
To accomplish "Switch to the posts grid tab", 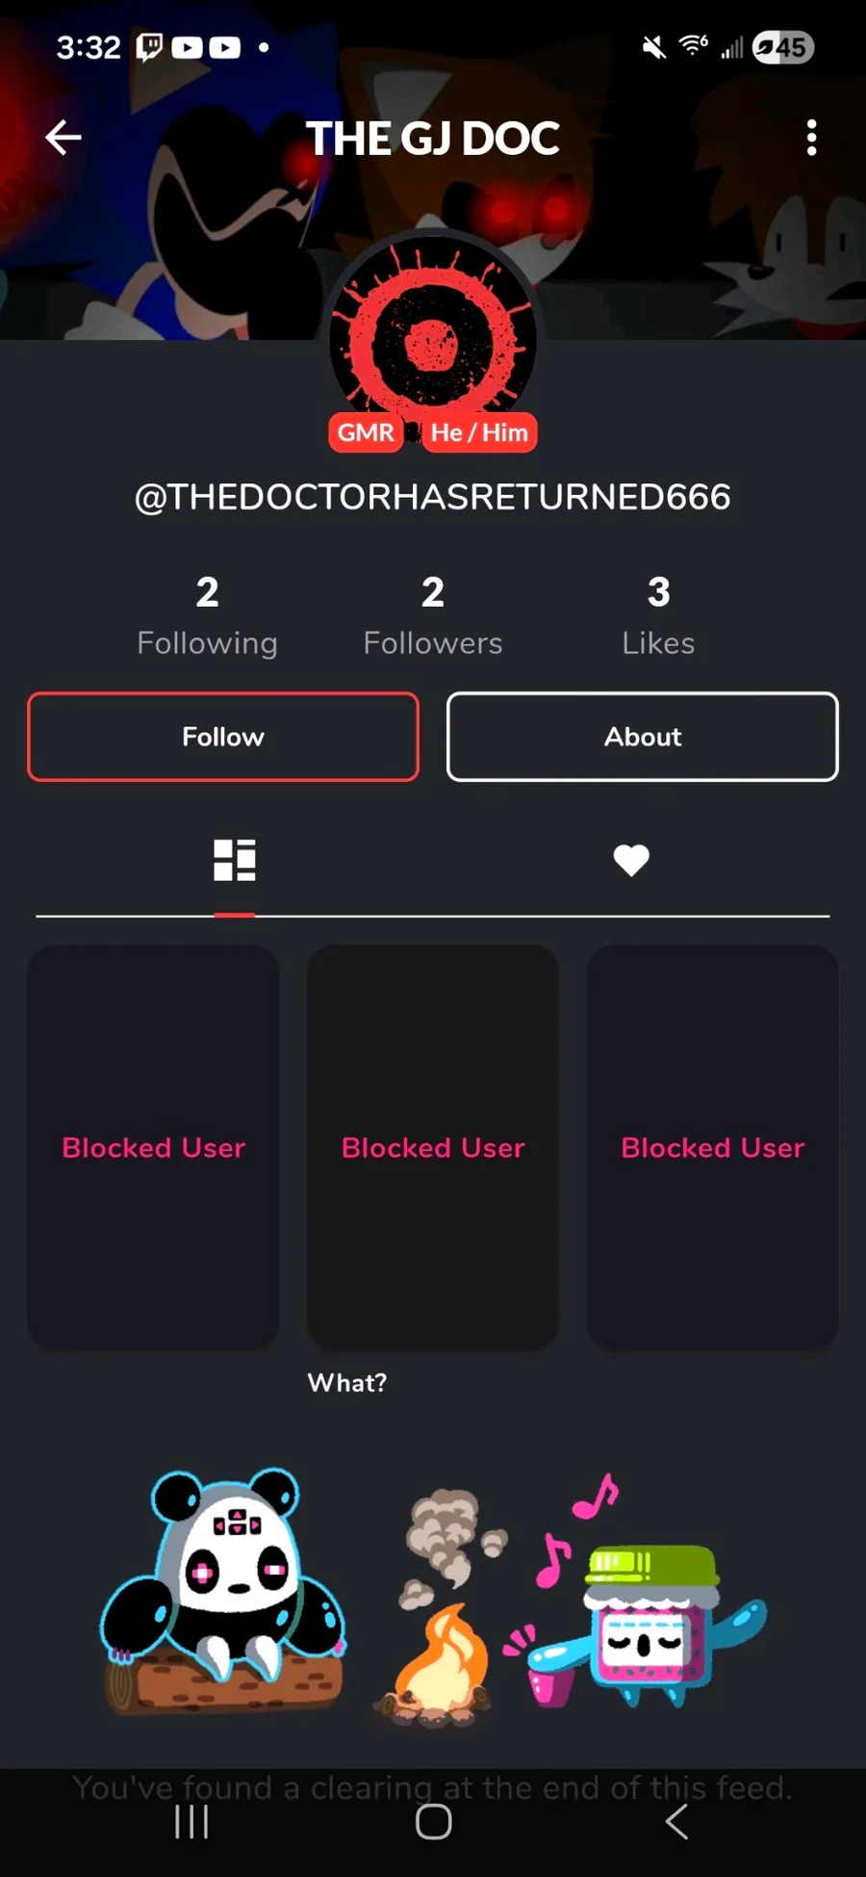I will [x=234, y=860].
